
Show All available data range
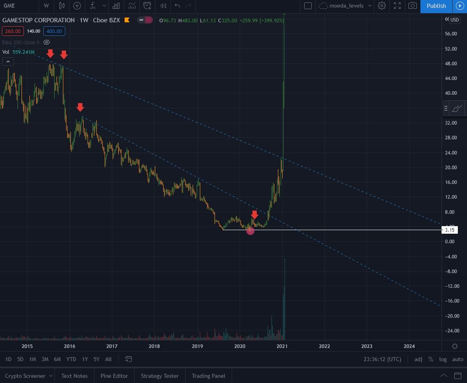tap(108, 359)
